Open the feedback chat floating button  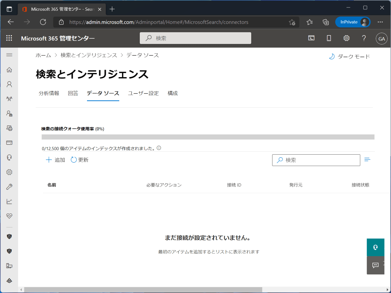pyautogui.click(x=375, y=265)
